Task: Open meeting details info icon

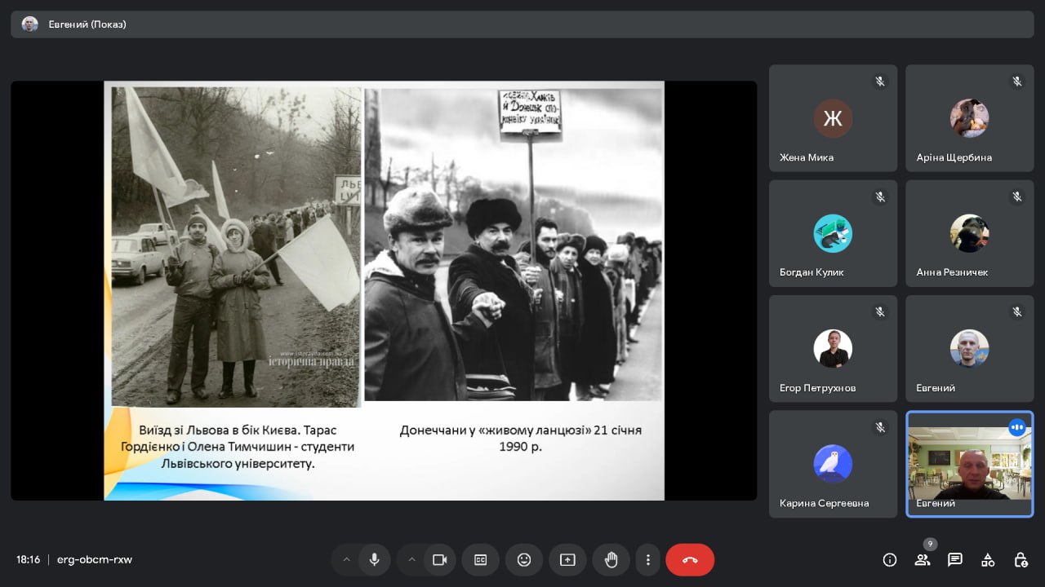Action: [x=890, y=559]
